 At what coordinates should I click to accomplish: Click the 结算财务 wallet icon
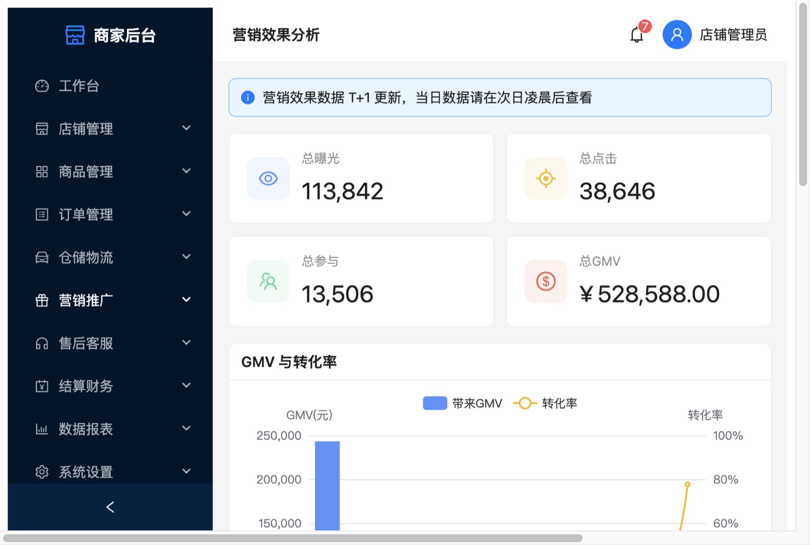42,386
